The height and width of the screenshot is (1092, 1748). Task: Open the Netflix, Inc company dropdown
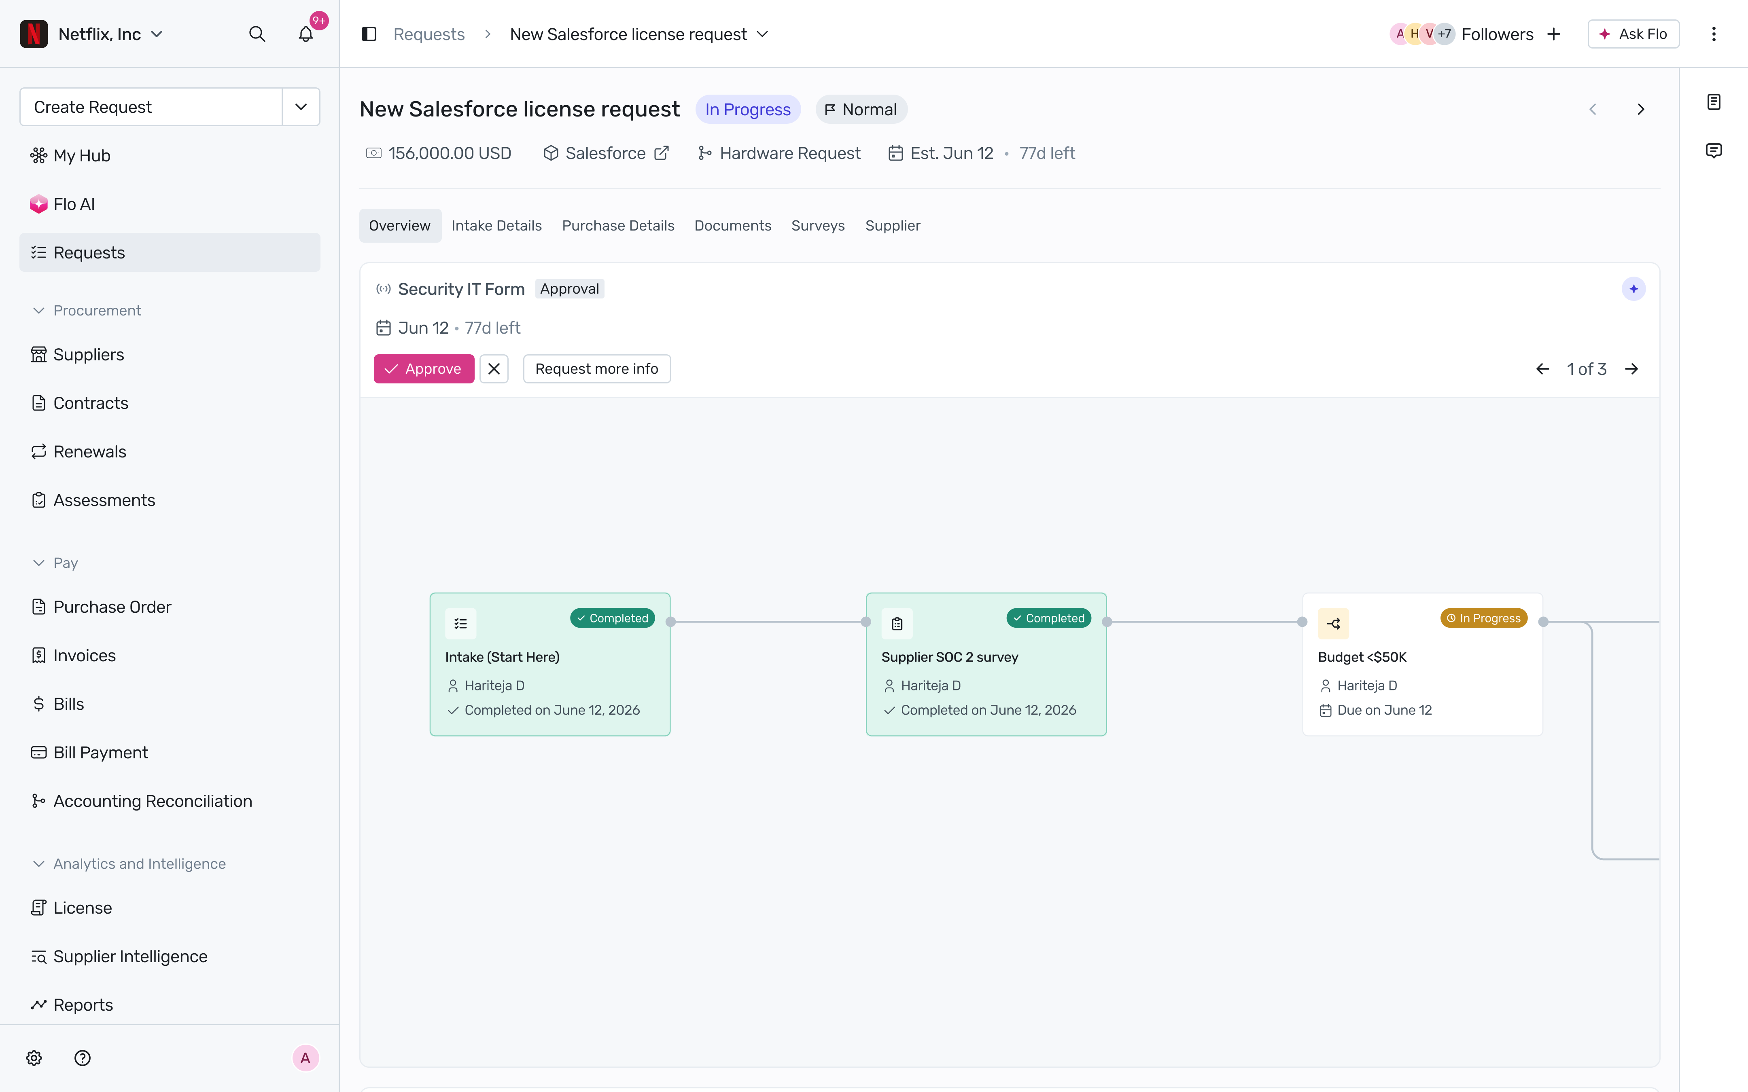[x=110, y=34]
